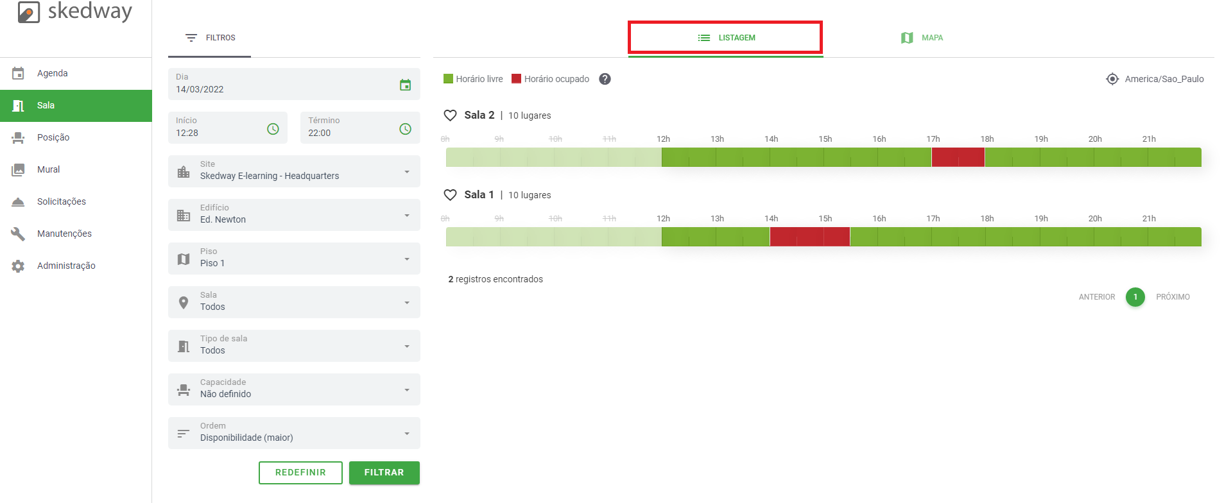This screenshot has width=1224, height=503.
Task: Toggle the Sala 1 favorite heart
Action: [x=451, y=195]
